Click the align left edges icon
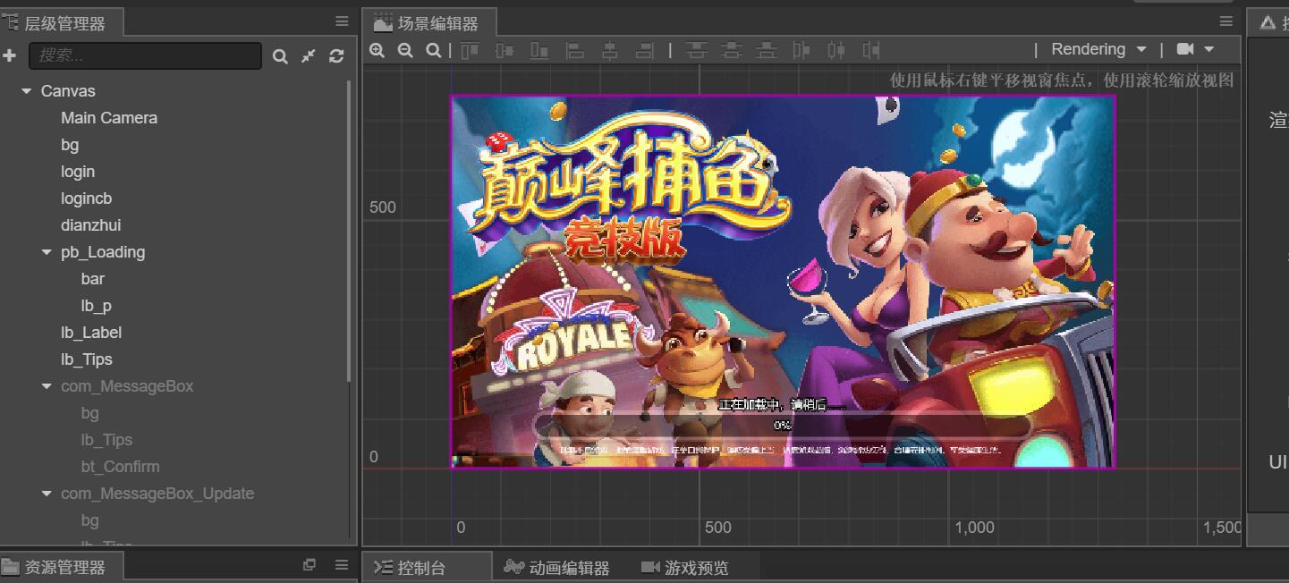 tap(575, 51)
